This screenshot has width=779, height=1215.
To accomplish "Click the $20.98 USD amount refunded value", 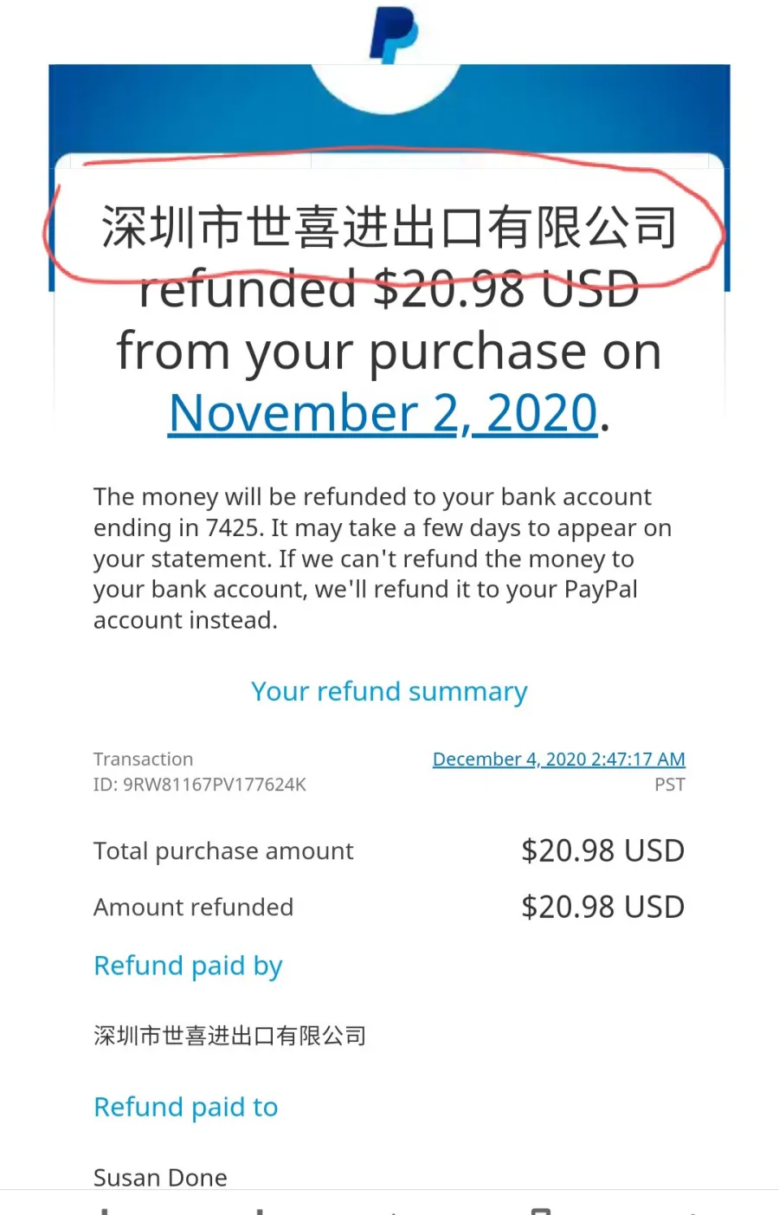I will pos(602,907).
